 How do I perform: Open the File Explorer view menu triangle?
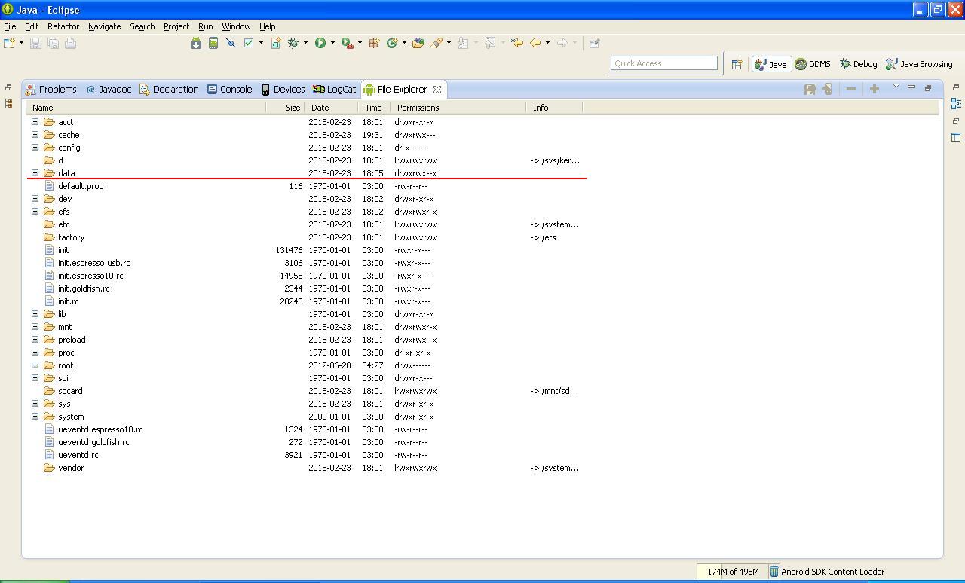(896, 87)
